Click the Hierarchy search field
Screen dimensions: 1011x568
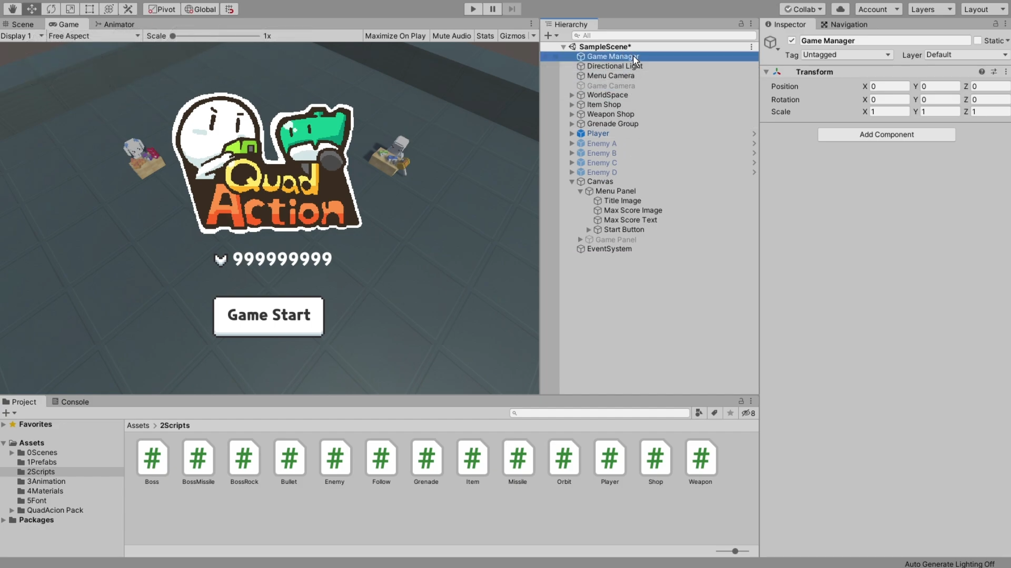[x=665, y=35]
